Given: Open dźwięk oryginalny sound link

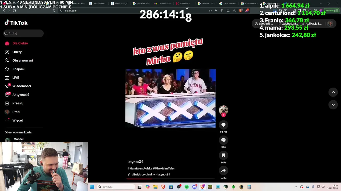Looking at the screenshot, I should 149,175.
